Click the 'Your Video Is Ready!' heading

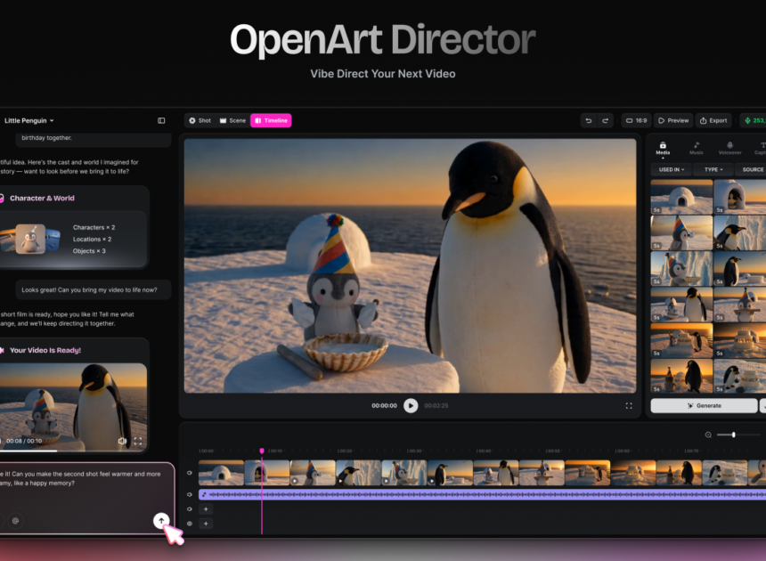(x=45, y=350)
